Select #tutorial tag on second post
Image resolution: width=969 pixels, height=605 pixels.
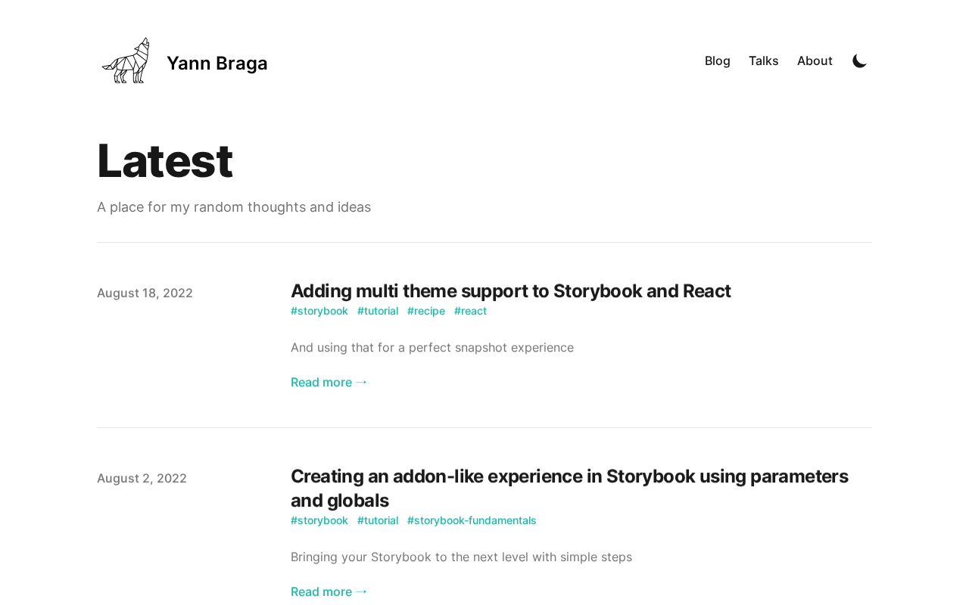coord(378,520)
